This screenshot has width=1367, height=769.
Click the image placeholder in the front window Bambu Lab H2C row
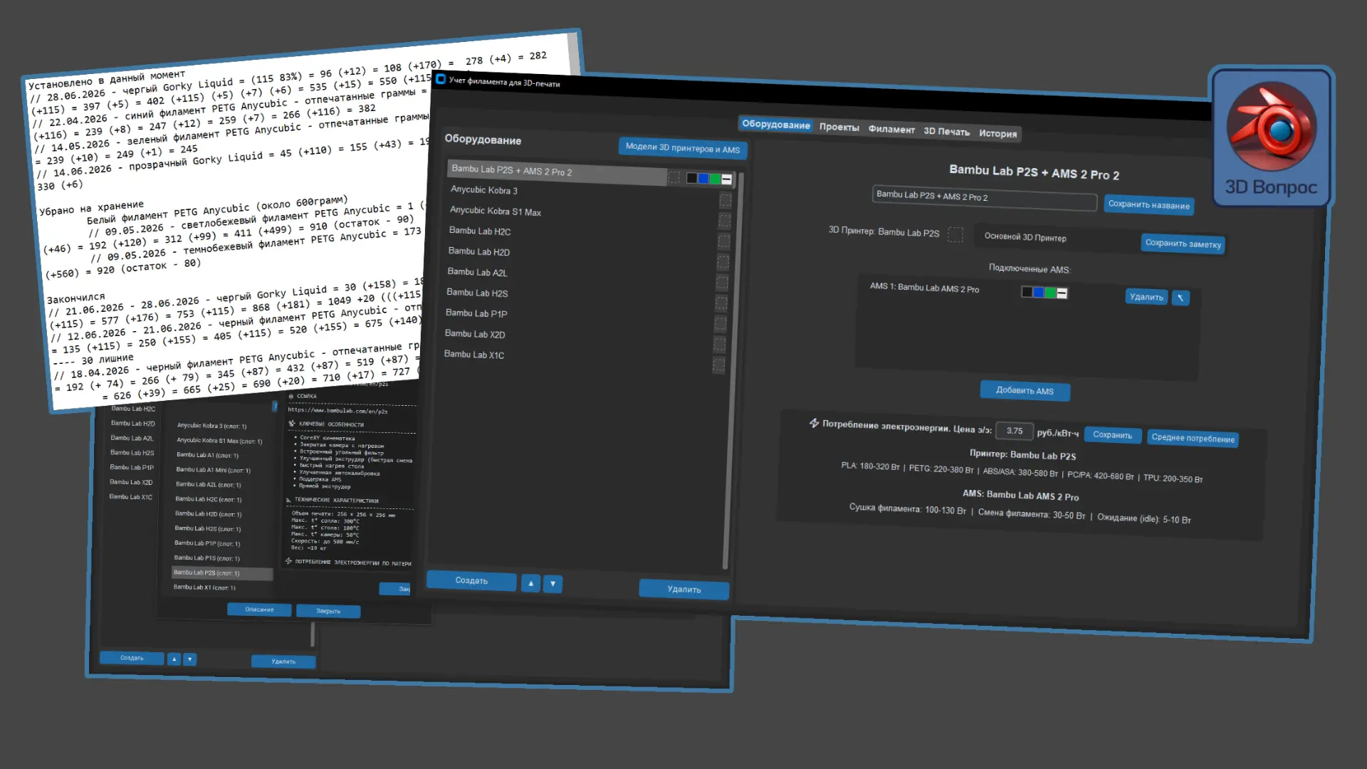pos(723,241)
